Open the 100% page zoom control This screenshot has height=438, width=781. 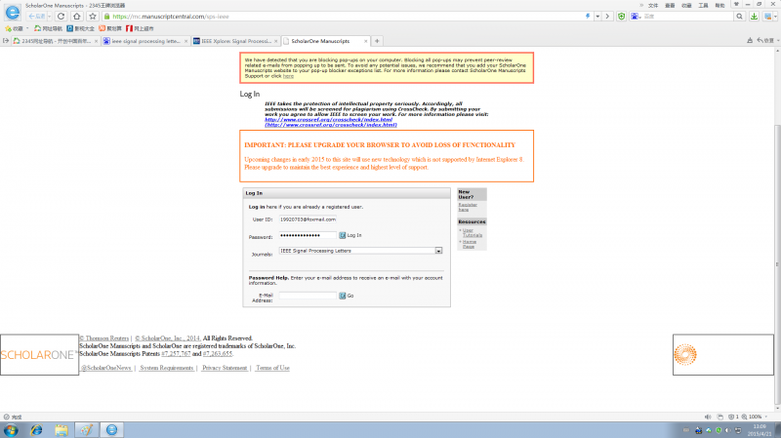coord(754,417)
